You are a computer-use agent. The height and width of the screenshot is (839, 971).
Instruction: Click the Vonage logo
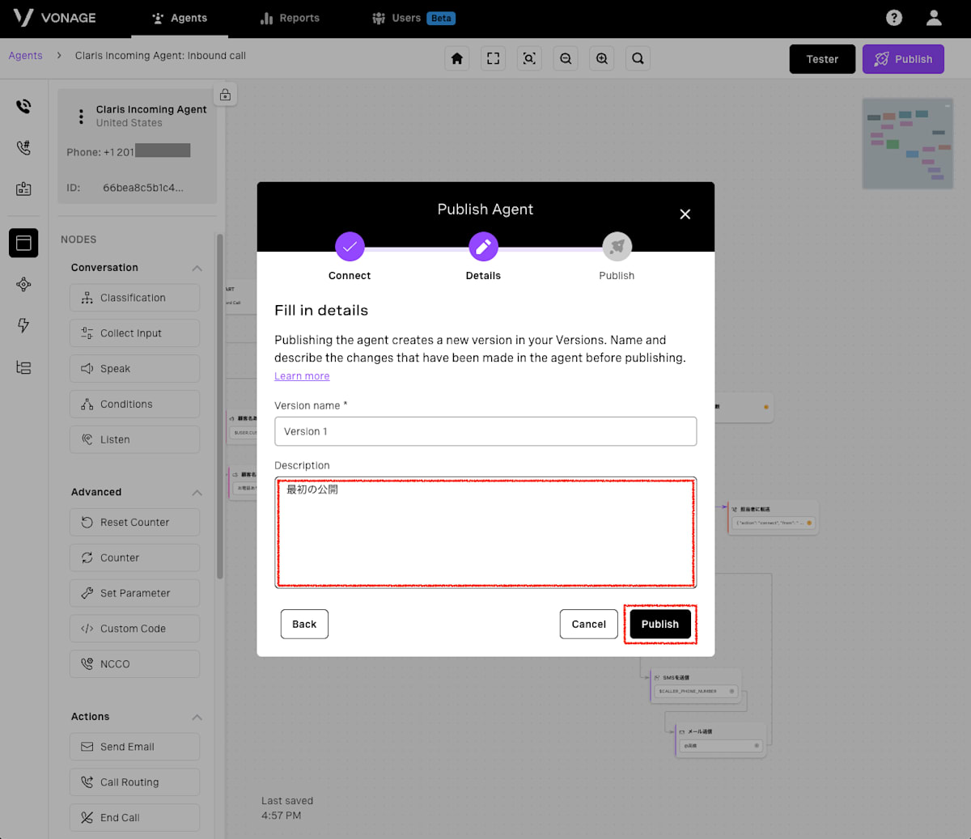click(54, 18)
